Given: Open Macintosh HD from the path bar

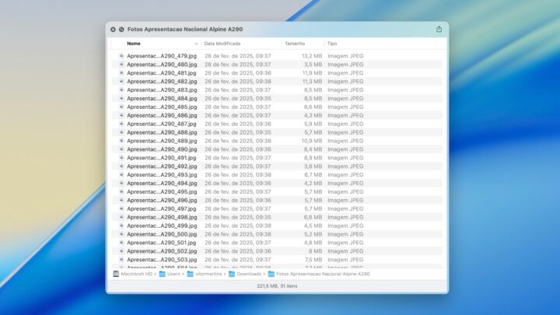Looking at the screenshot, I should pos(136,274).
